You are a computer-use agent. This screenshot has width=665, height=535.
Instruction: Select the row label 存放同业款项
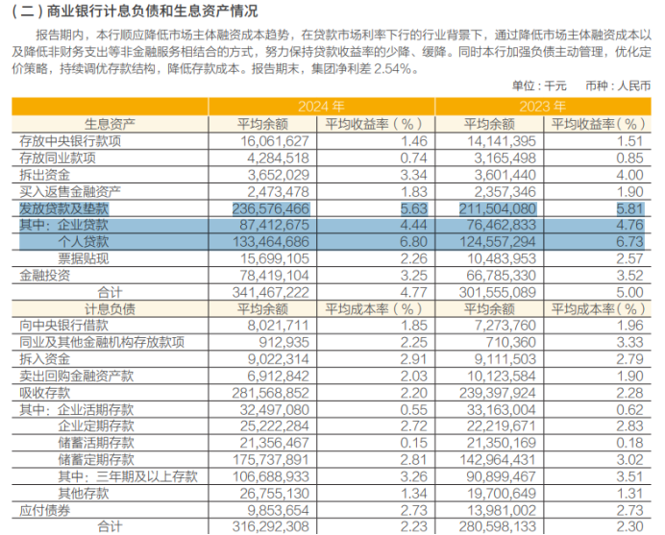click(x=58, y=158)
